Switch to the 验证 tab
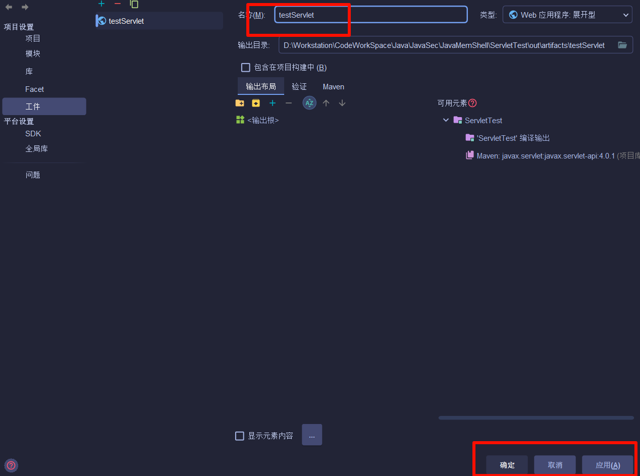This screenshot has width=640, height=476. pyautogui.click(x=299, y=86)
